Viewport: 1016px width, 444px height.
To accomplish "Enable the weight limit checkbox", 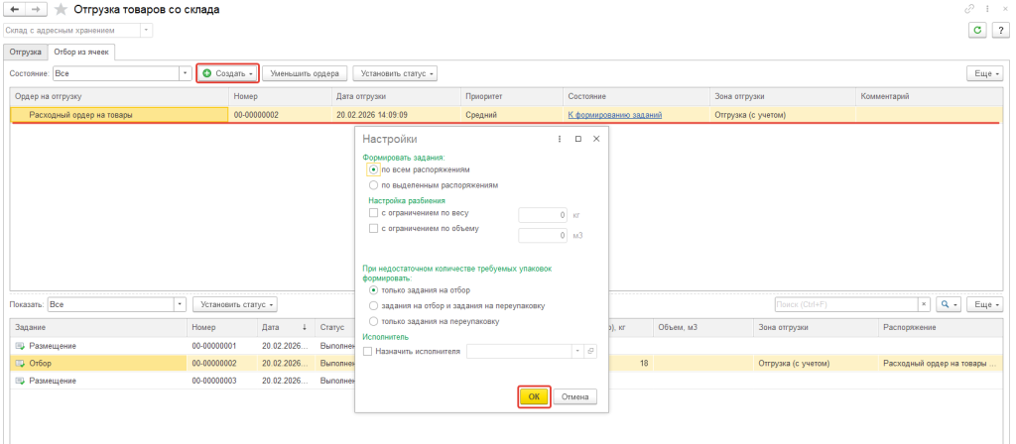I will [x=373, y=213].
